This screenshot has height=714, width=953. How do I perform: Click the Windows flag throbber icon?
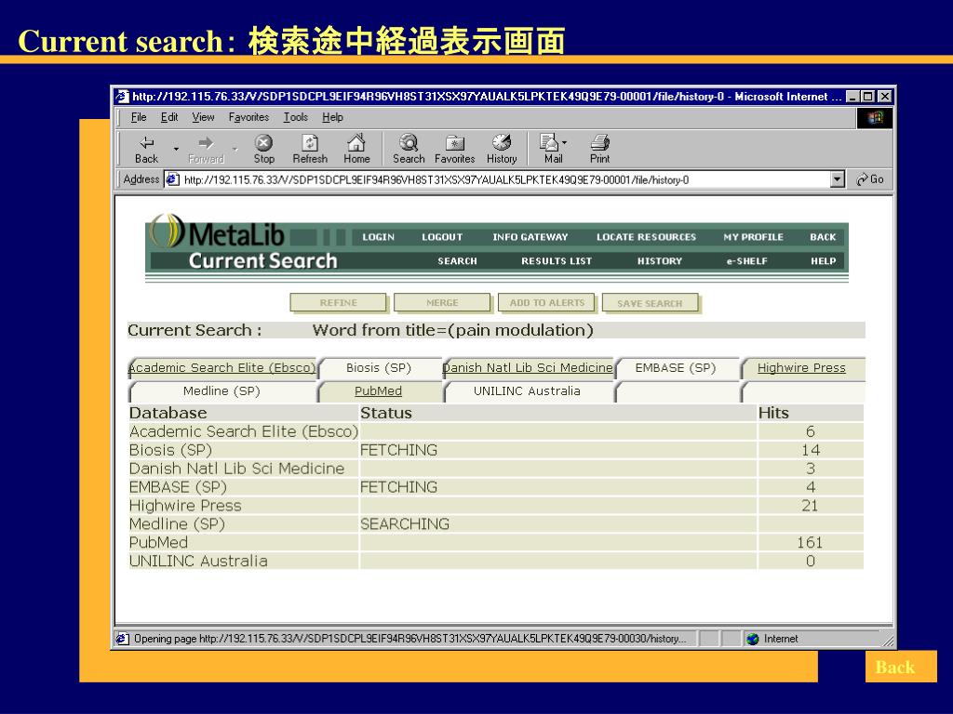coord(875,117)
